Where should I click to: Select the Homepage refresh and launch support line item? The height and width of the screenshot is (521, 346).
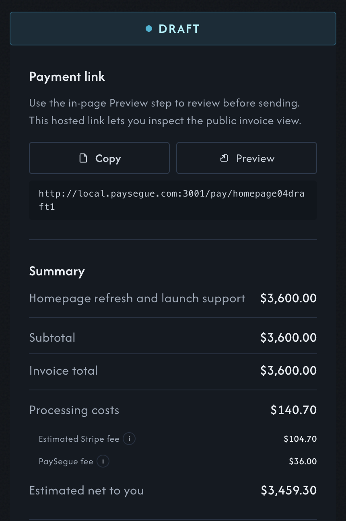pos(137,298)
